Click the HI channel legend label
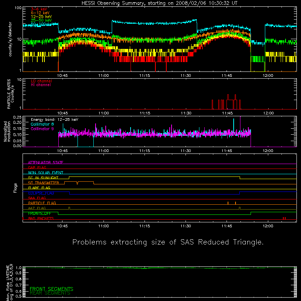Viewport: 301px width, 301px height. click(x=41, y=85)
